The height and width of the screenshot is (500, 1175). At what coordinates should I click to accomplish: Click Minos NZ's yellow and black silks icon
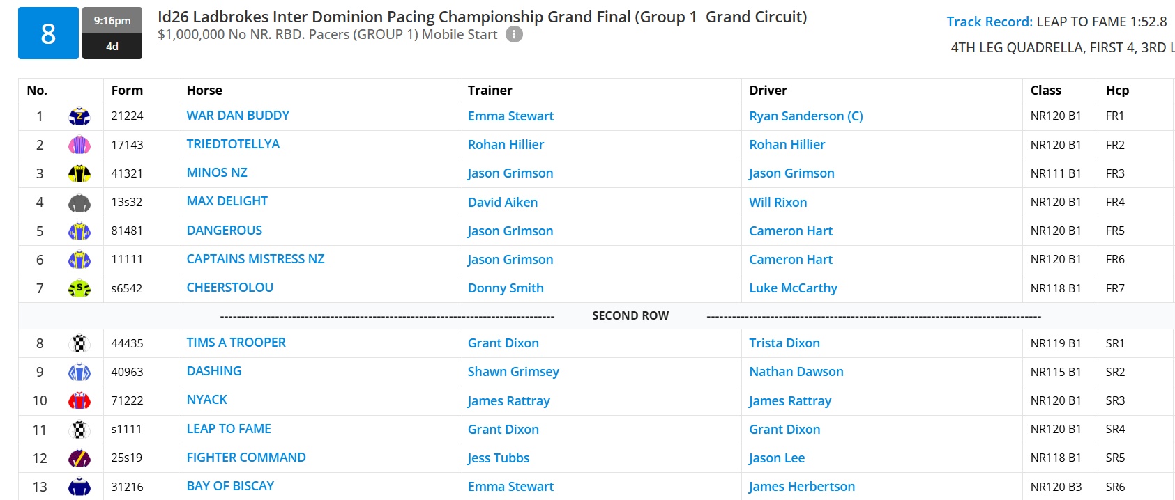pyautogui.click(x=79, y=173)
